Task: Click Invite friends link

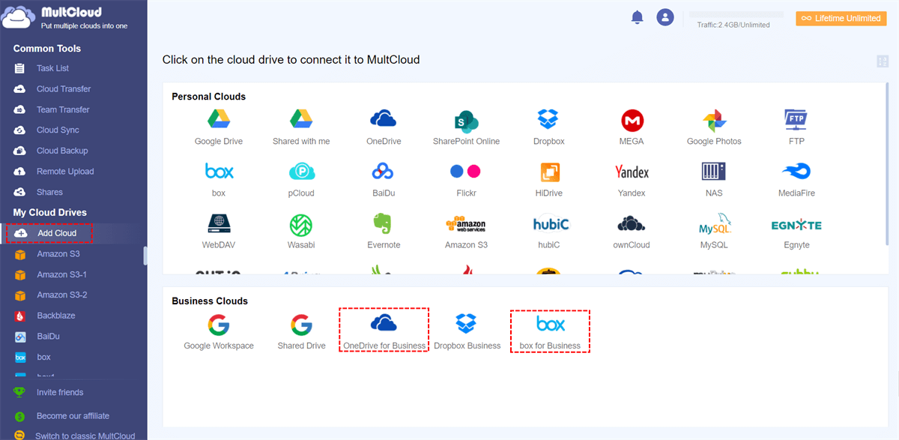Action: coord(60,393)
